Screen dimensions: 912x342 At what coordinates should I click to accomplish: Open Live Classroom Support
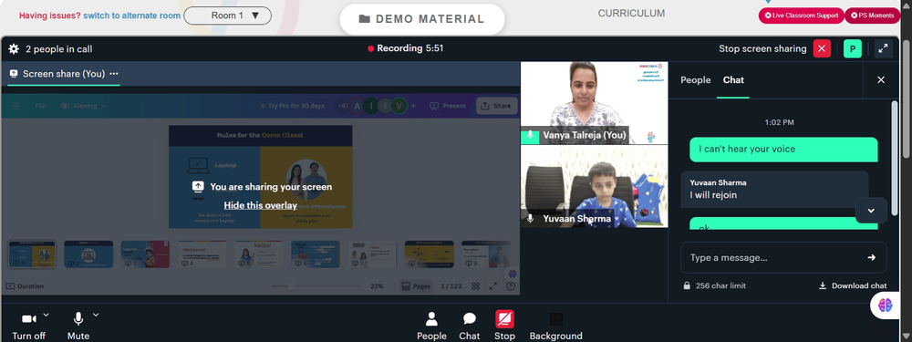tap(801, 16)
